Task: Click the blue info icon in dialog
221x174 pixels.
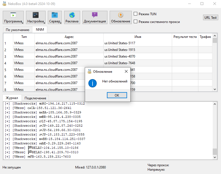Action: [x=93, y=83]
